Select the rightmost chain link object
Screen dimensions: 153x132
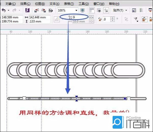[128, 70]
